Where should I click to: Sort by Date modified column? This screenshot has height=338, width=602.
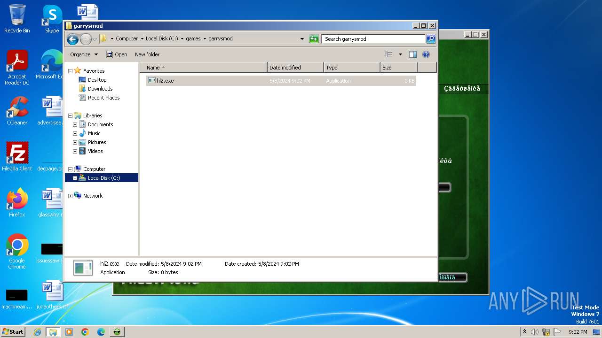coord(295,68)
